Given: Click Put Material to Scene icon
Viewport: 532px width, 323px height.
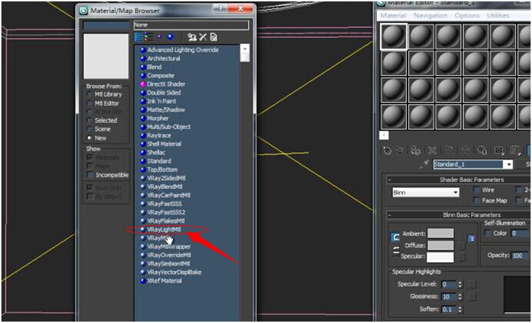Looking at the screenshot, I should point(400,150).
